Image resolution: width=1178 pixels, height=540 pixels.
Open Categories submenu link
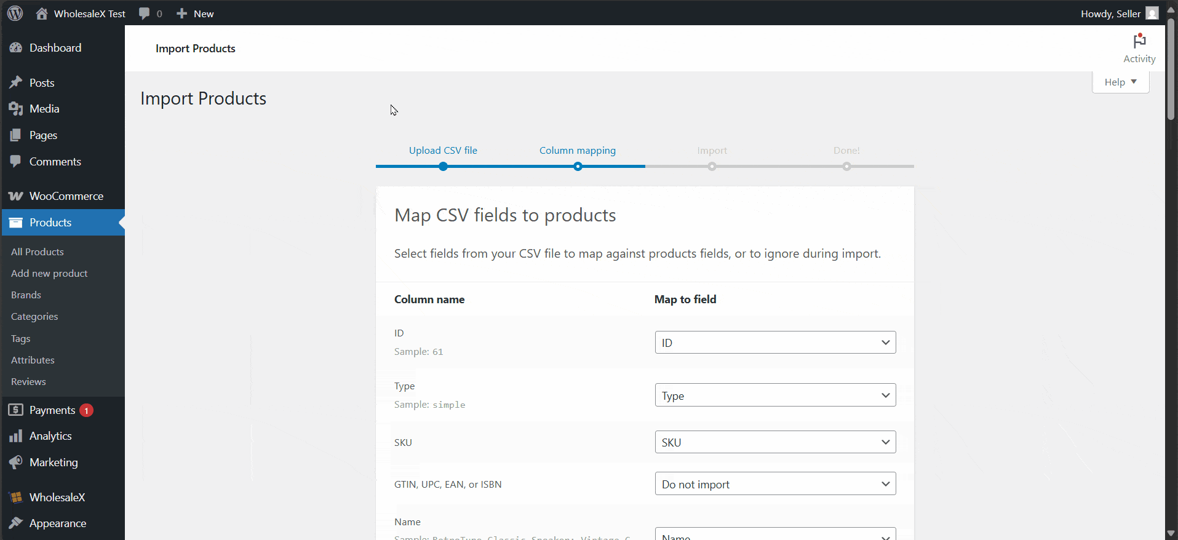coord(34,316)
